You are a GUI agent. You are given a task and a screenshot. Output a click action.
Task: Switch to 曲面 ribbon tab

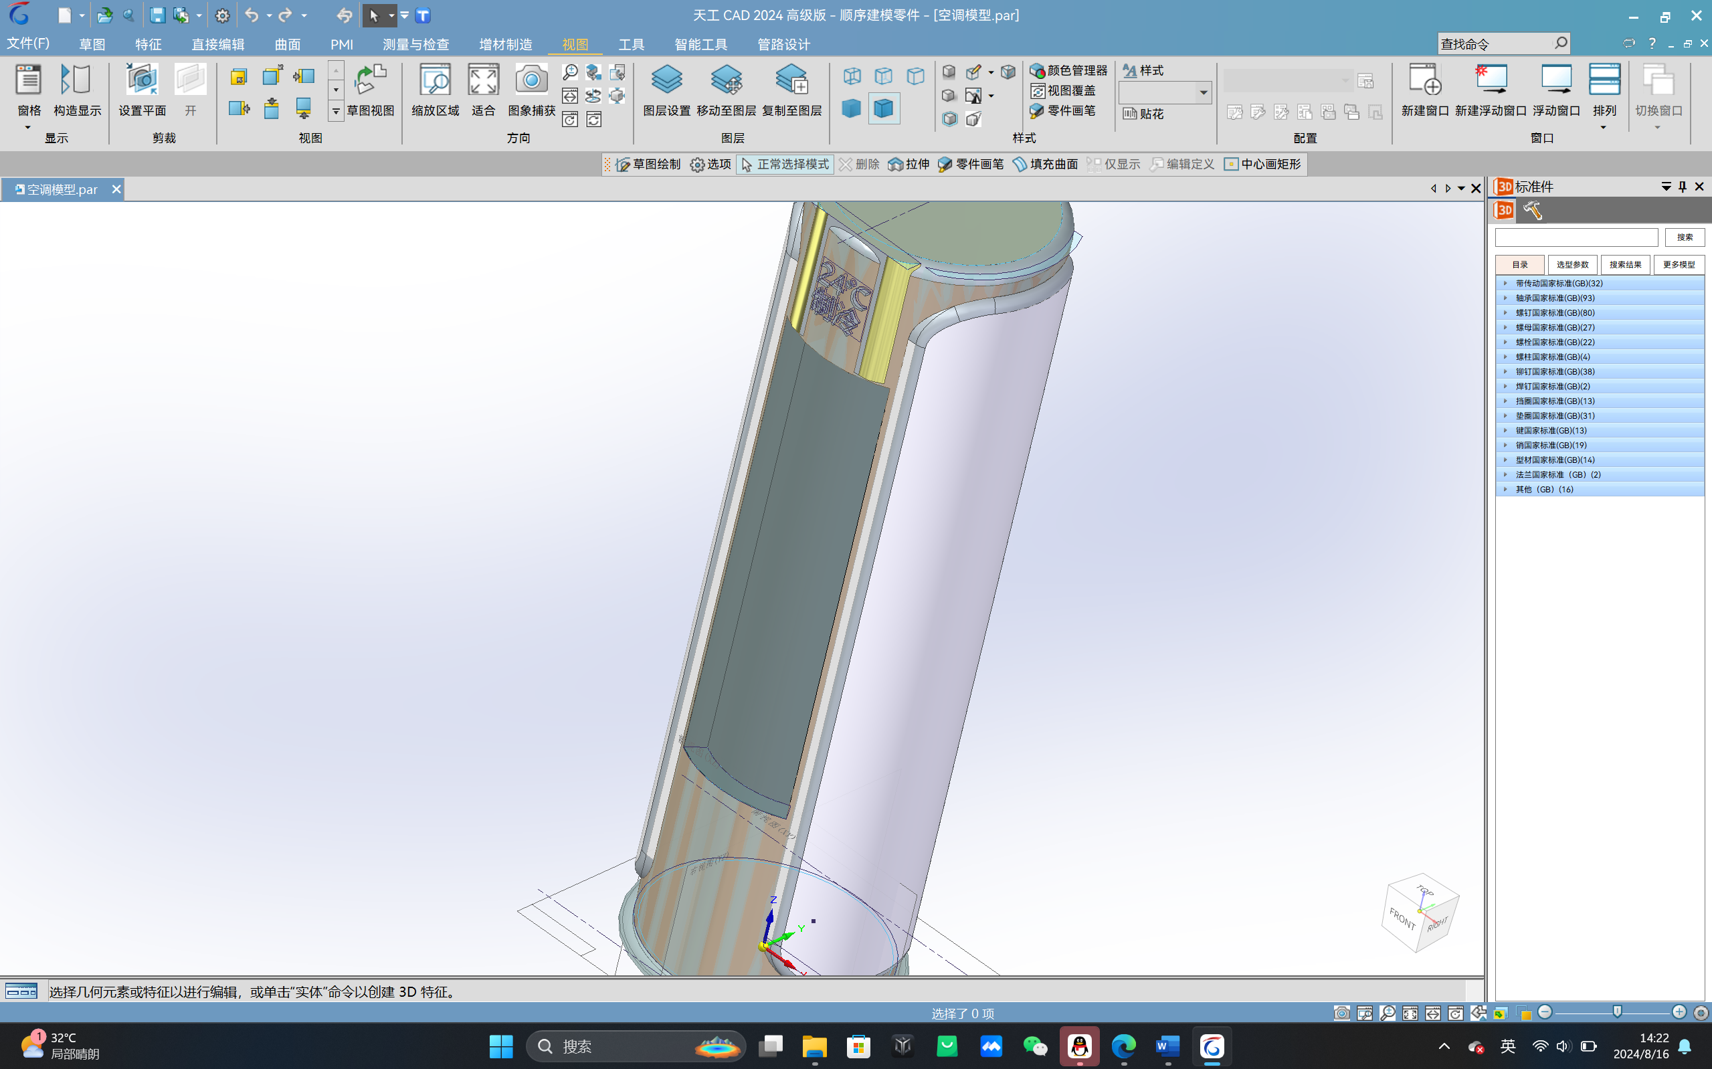tap(288, 45)
